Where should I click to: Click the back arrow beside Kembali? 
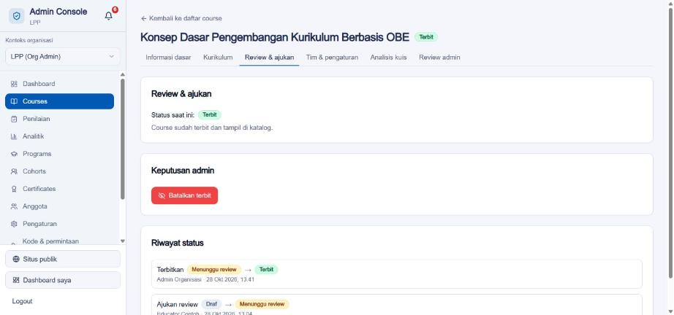(143, 18)
